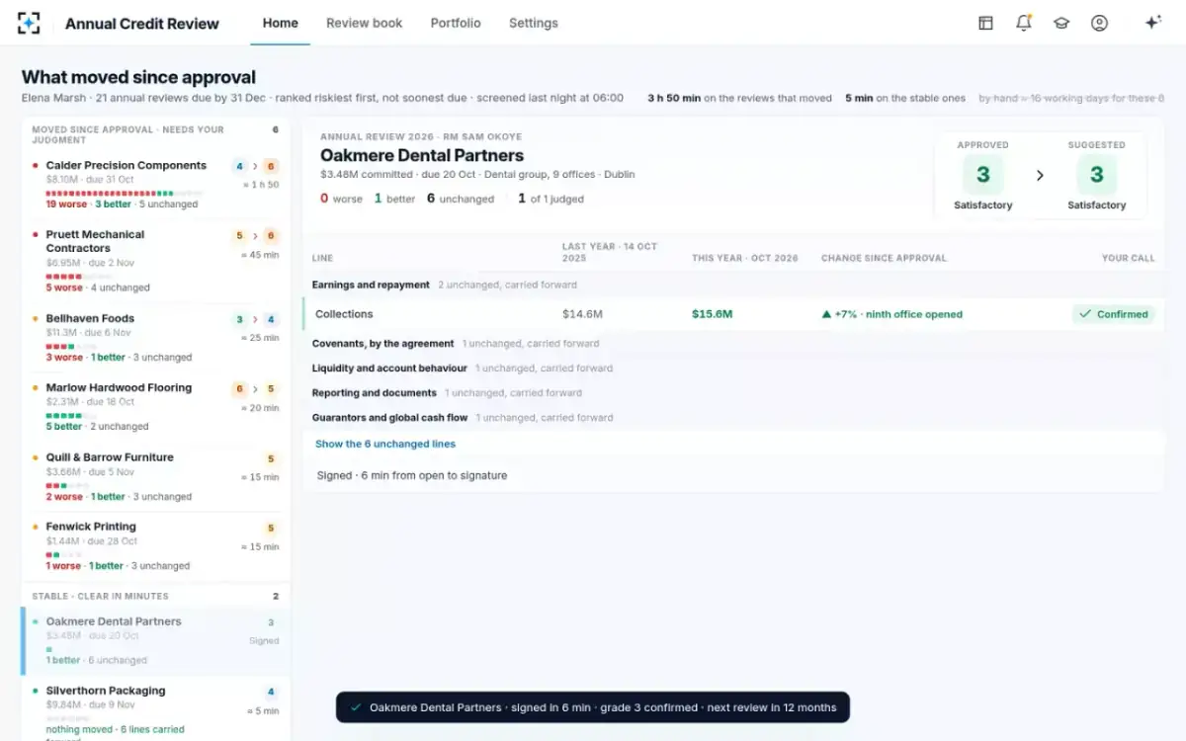Click the Annual Credit Review app logo
The image size is (1186, 741).
[29, 23]
